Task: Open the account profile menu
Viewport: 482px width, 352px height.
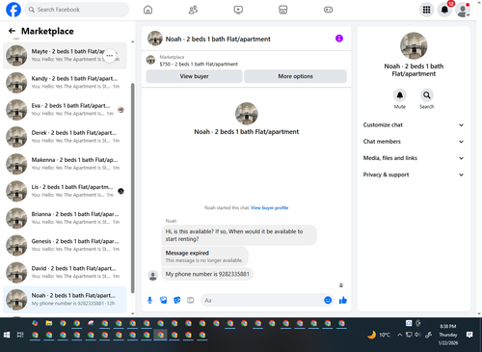Action: point(463,10)
